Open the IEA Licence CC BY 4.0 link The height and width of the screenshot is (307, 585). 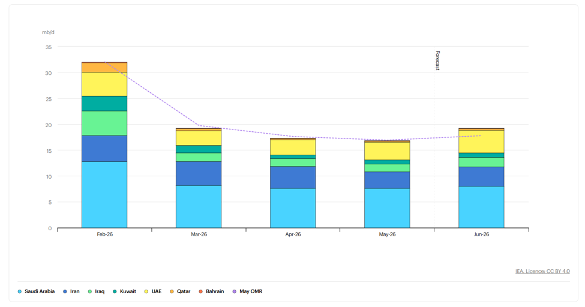tap(542, 271)
